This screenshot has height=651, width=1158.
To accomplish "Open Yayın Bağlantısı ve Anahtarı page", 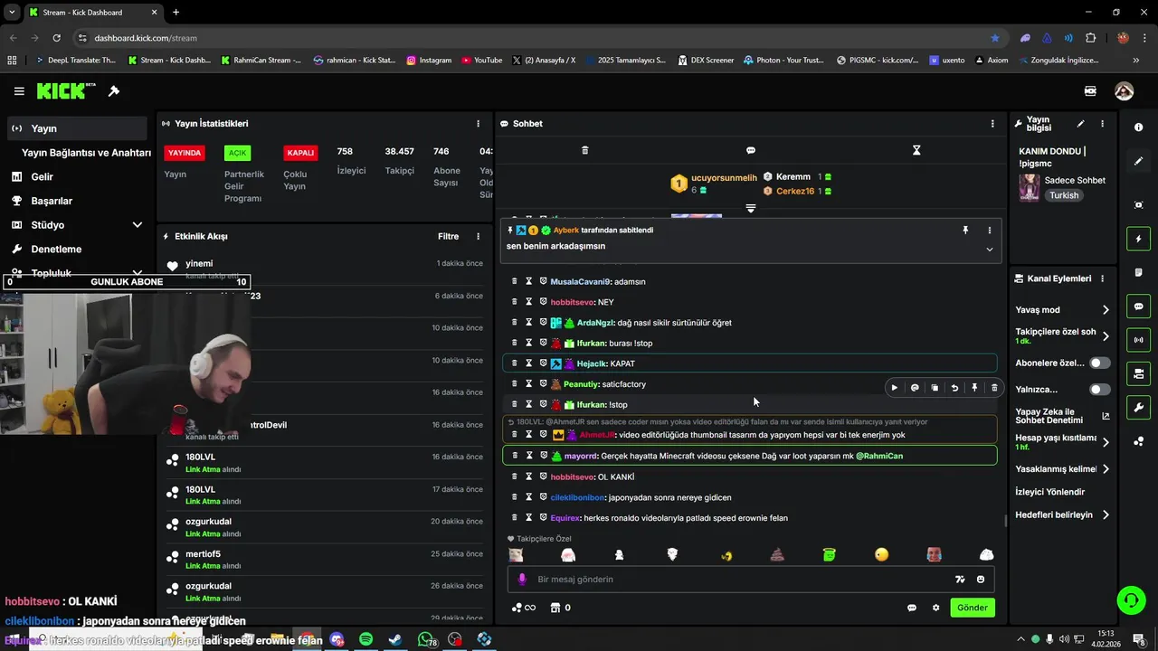I will pos(86,153).
